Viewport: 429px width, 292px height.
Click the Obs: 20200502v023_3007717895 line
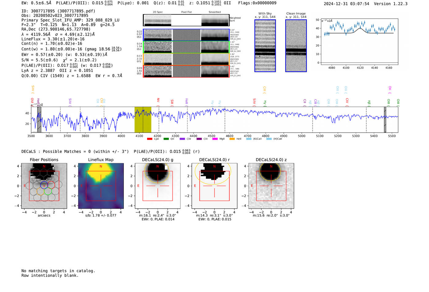(x=55, y=16)
